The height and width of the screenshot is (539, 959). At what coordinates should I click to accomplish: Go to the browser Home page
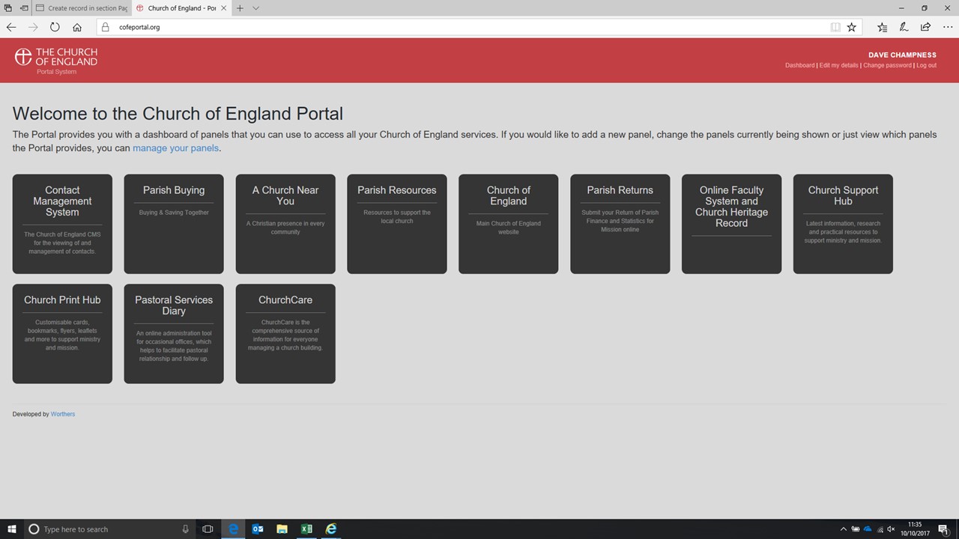click(76, 27)
